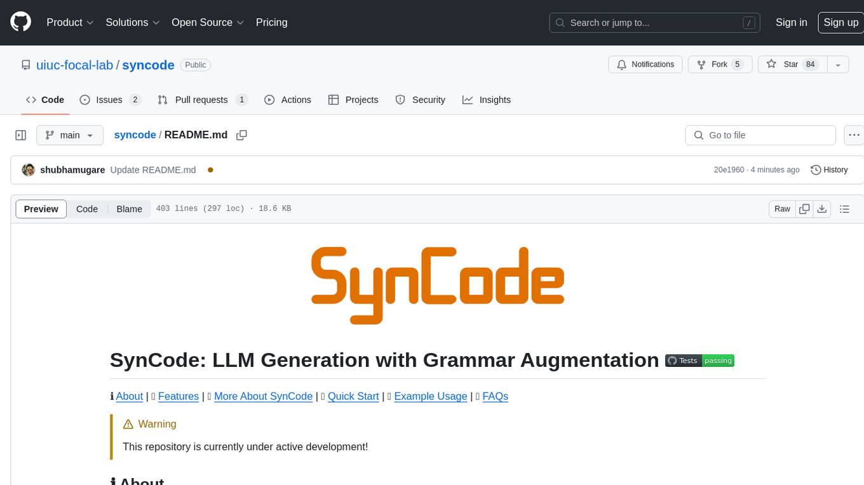Open commit 20e1960
This screenshot has width=864, height=485.
click(x=729, y=169)
